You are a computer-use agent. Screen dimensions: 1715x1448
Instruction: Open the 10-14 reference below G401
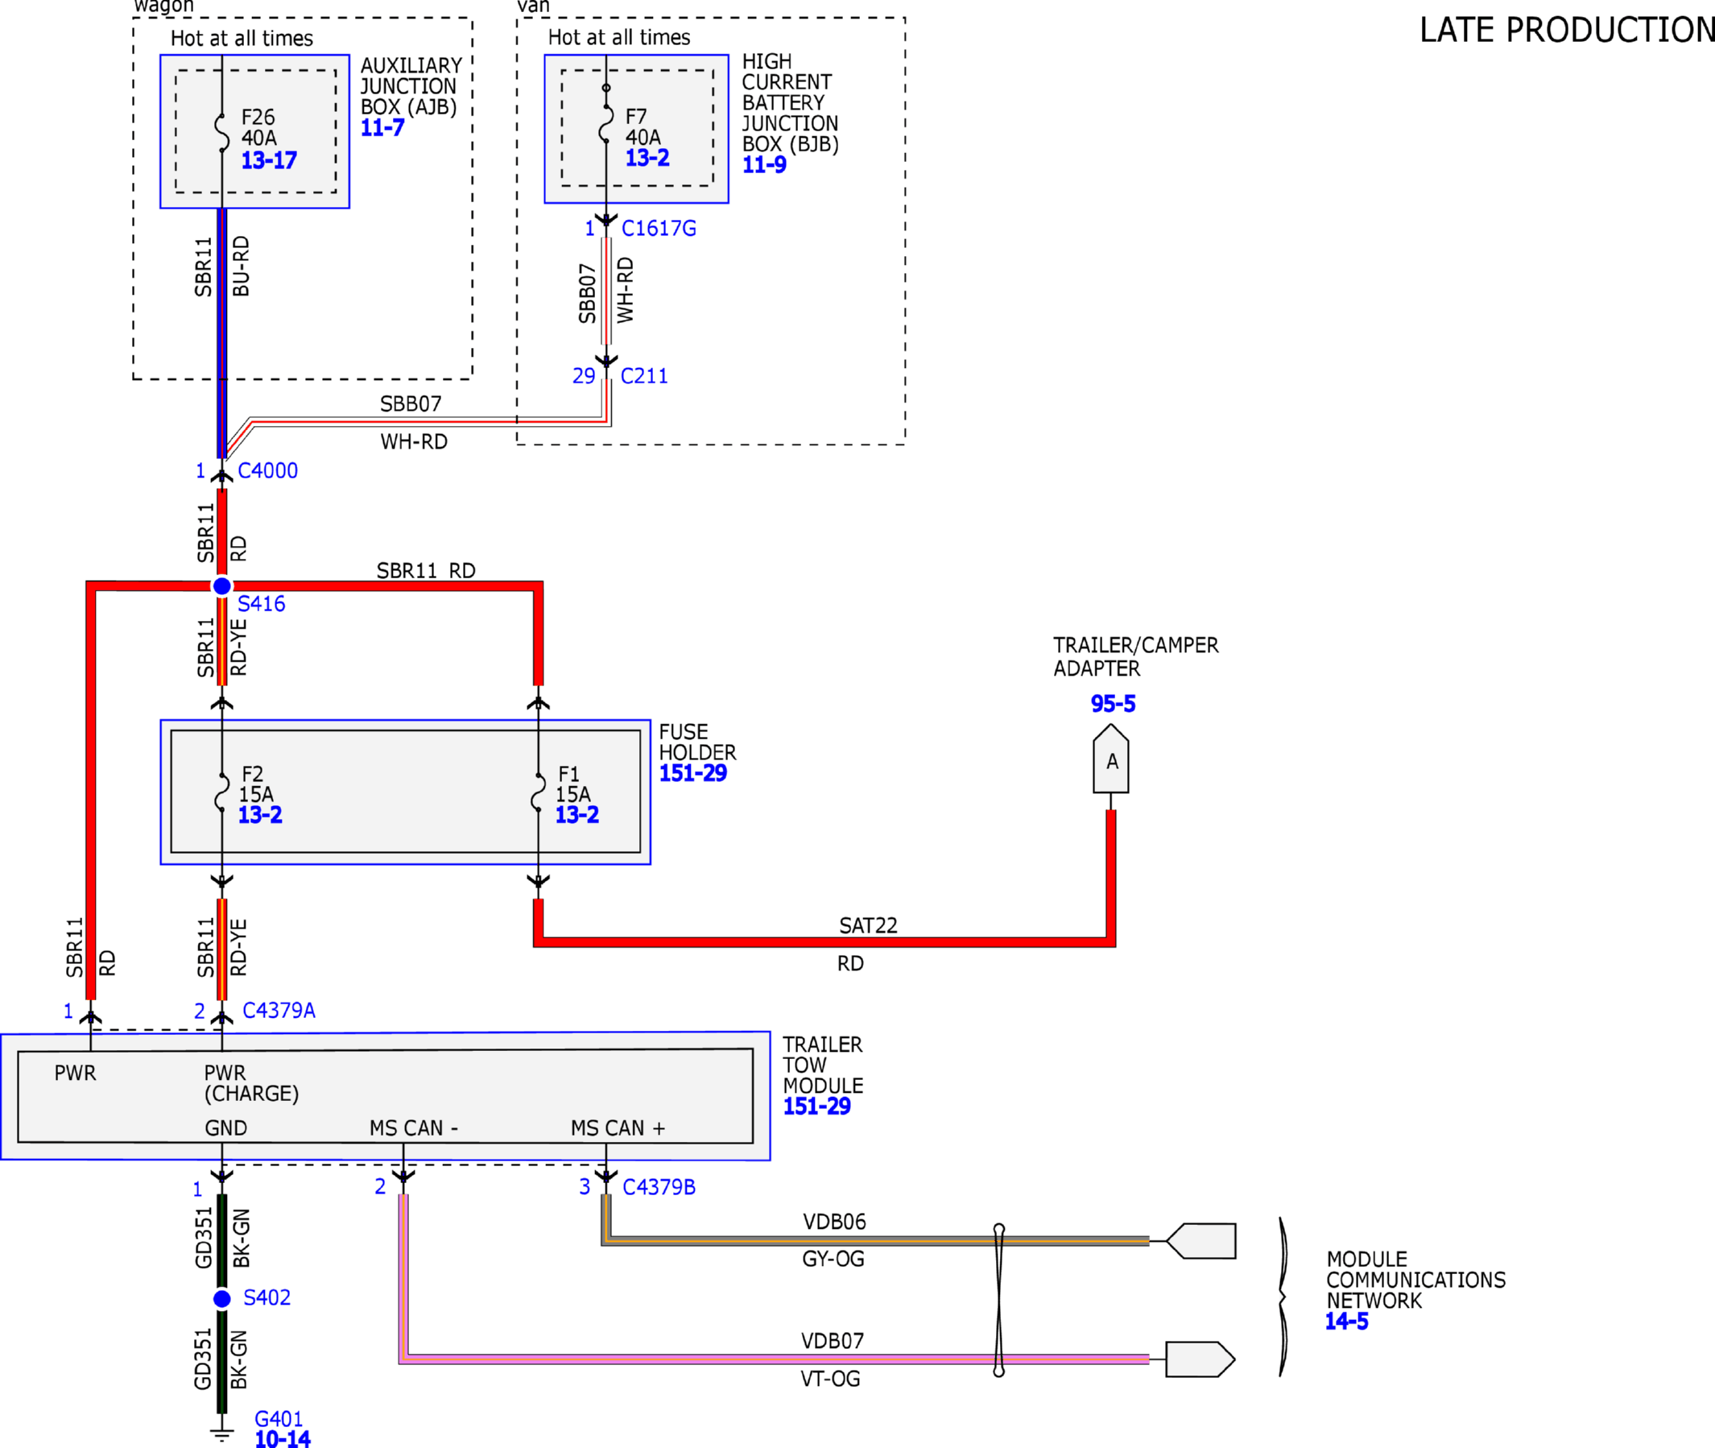coord(283,1438)
